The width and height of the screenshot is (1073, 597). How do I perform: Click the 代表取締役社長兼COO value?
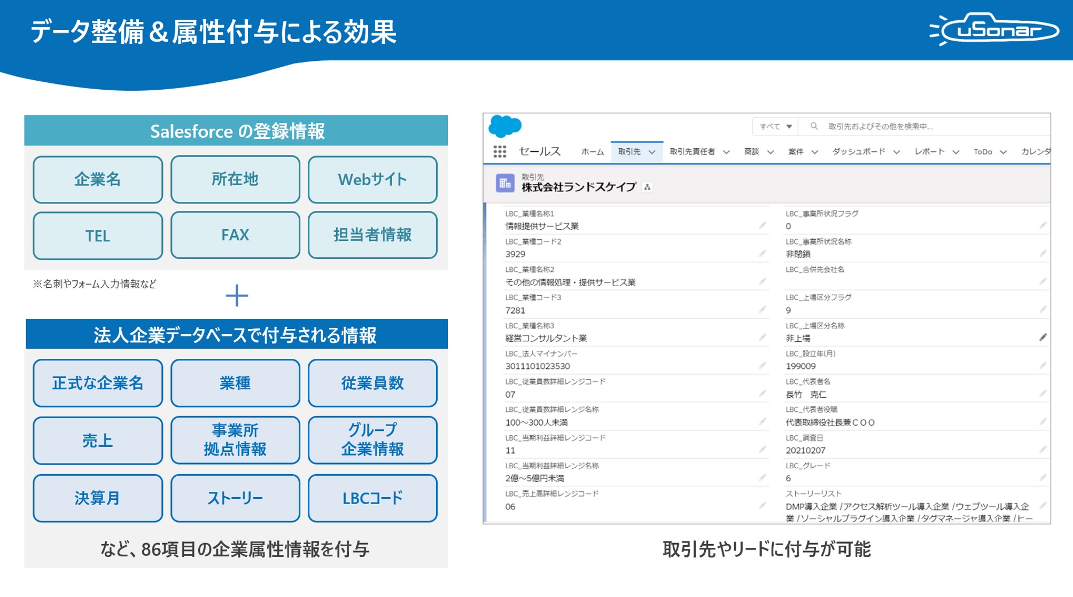[830, 422]
